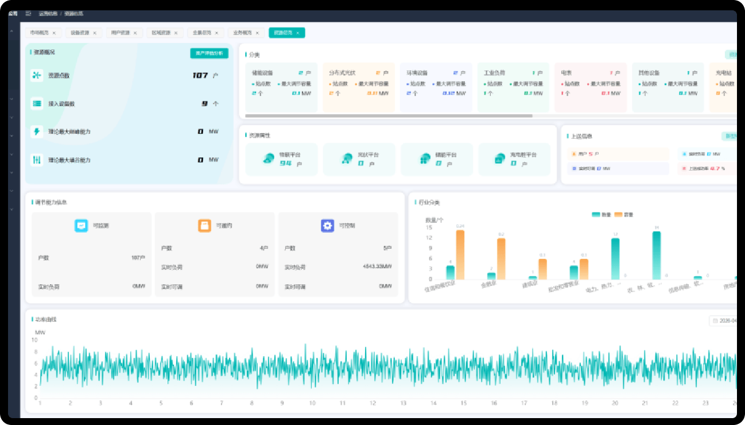Image resolution: width=745 pixels, height=425 pixels.
Task: Click the teal button in 资源概况 header
Action: (209, 53)
